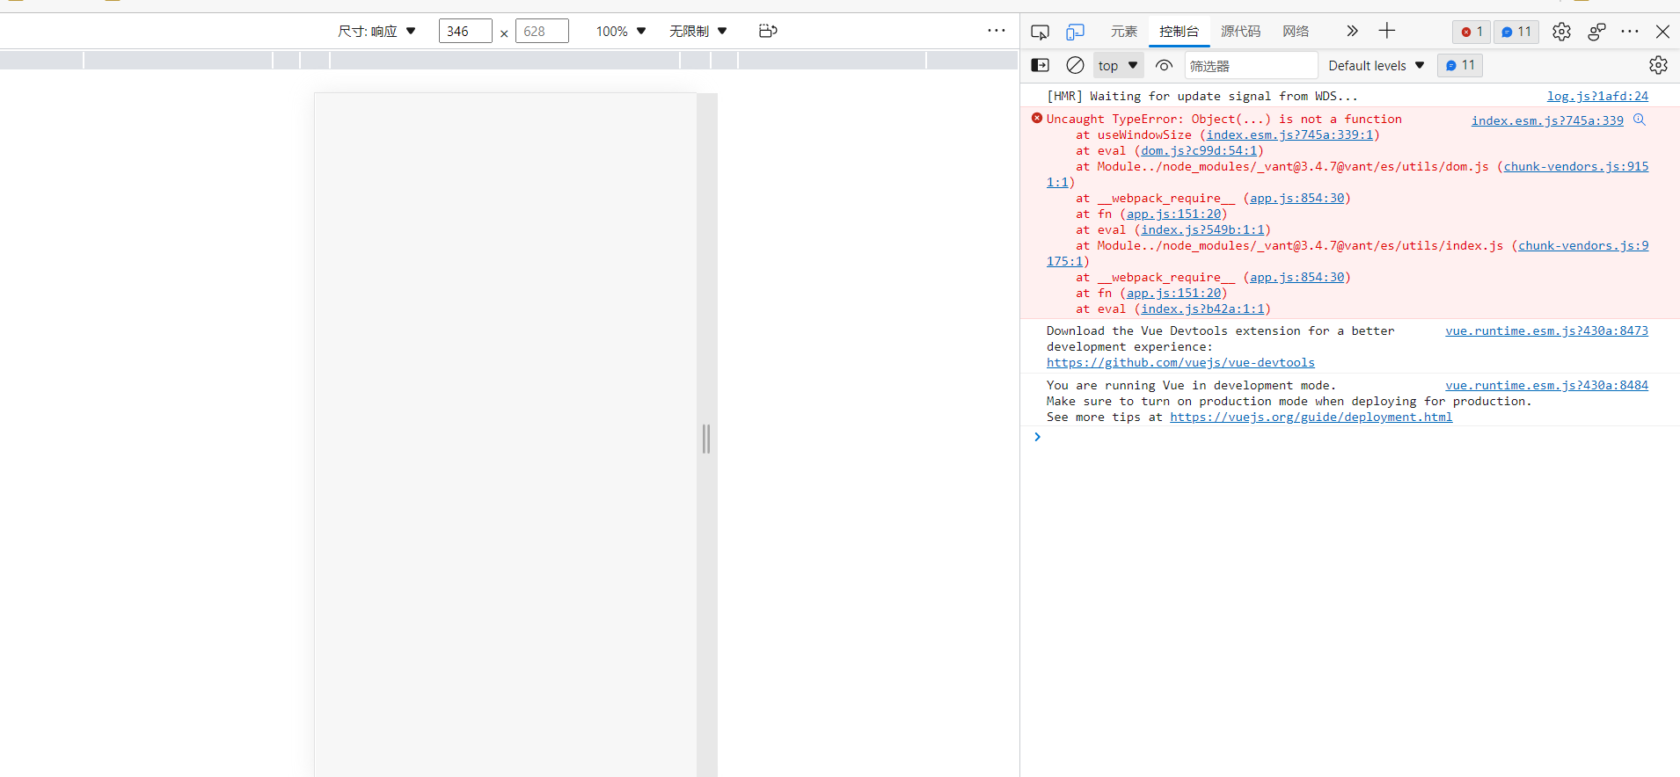Open the 11 issues badge in console toolbar
Image resolution: width=1680 pixels, height=777 pixels.
[x=1460, y=66]
